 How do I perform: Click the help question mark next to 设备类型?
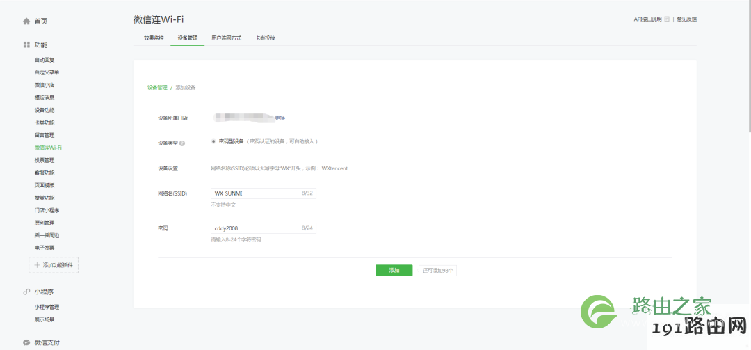182,143
